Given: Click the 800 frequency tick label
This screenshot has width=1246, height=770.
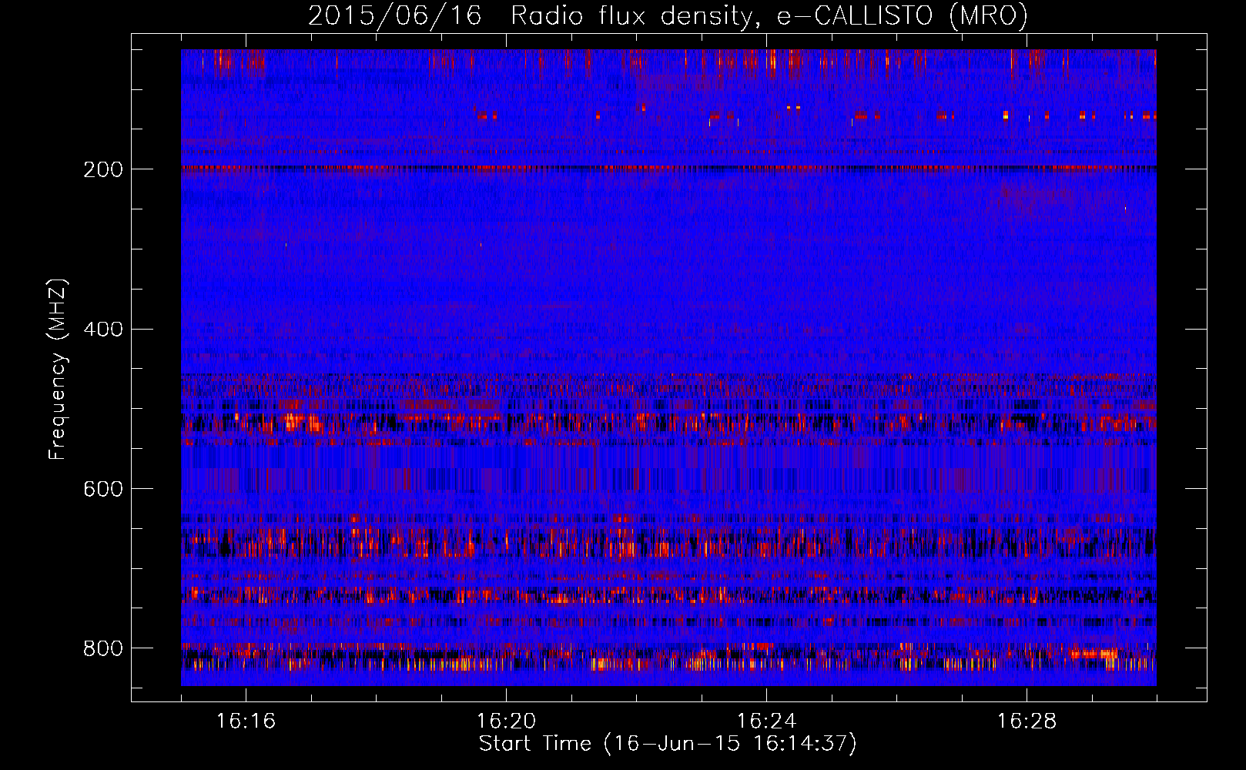Looking at the screenshot, I should tap(103, 649).
